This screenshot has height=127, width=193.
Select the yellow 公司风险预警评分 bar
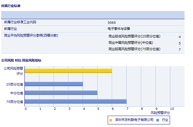(68, 70)
